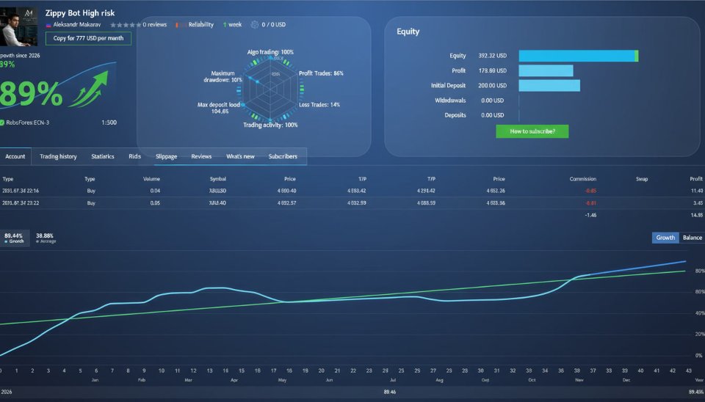The height and width of the screenshot is (402, 705).
Task: Click the Algo trading: 100% label
Action: click(270, 52)
